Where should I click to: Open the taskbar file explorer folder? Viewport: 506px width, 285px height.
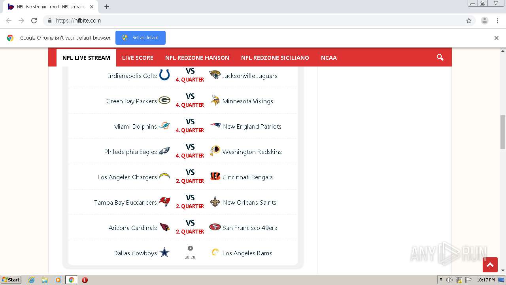click(45, 280)
